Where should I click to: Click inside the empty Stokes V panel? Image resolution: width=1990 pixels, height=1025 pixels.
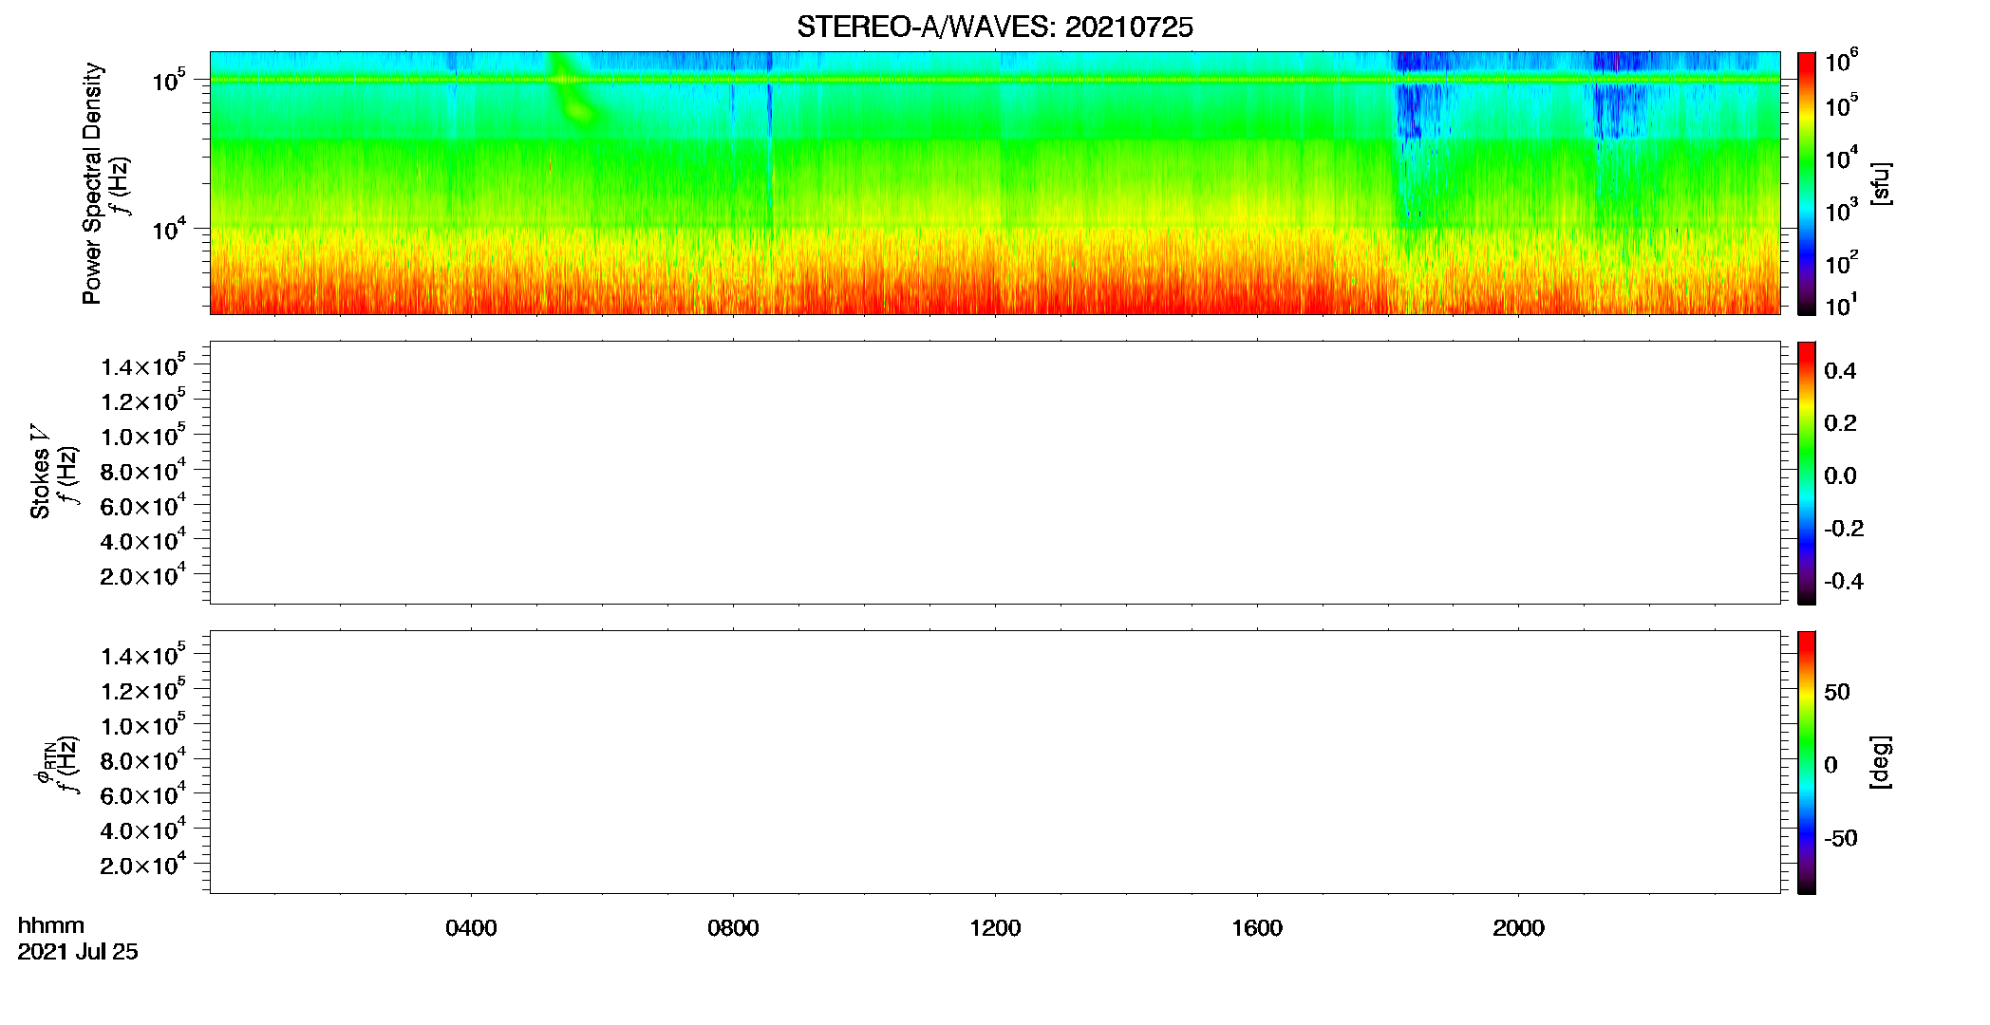click(995, 473)
